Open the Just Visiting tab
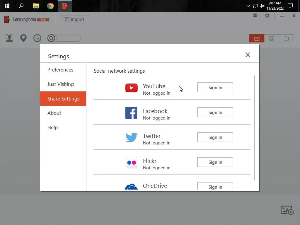300x225 pixels. [x=63, y=84]
